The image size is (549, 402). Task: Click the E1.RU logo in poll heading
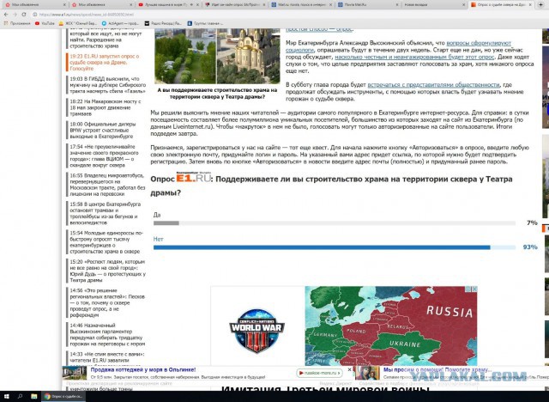click(194, 177)
